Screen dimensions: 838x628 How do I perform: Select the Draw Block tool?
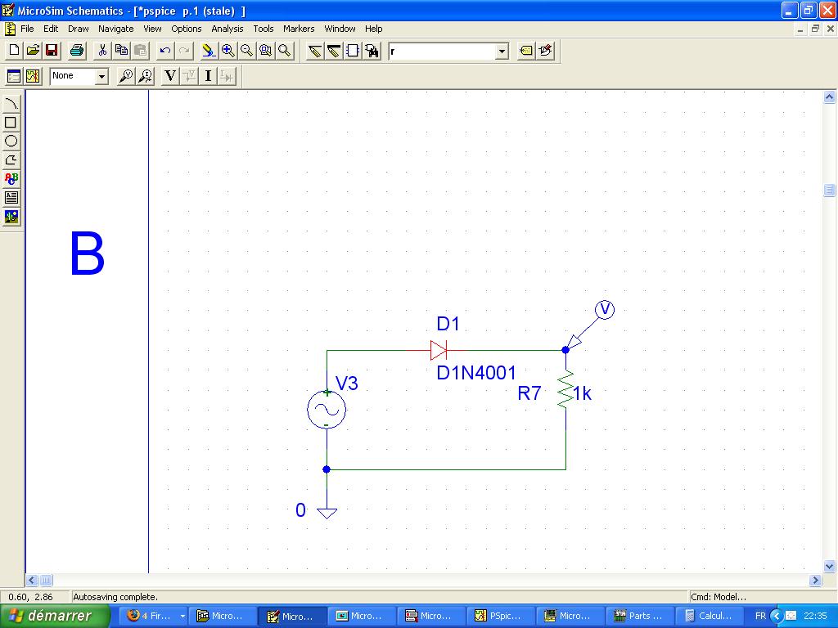click(x=353, y=51)
